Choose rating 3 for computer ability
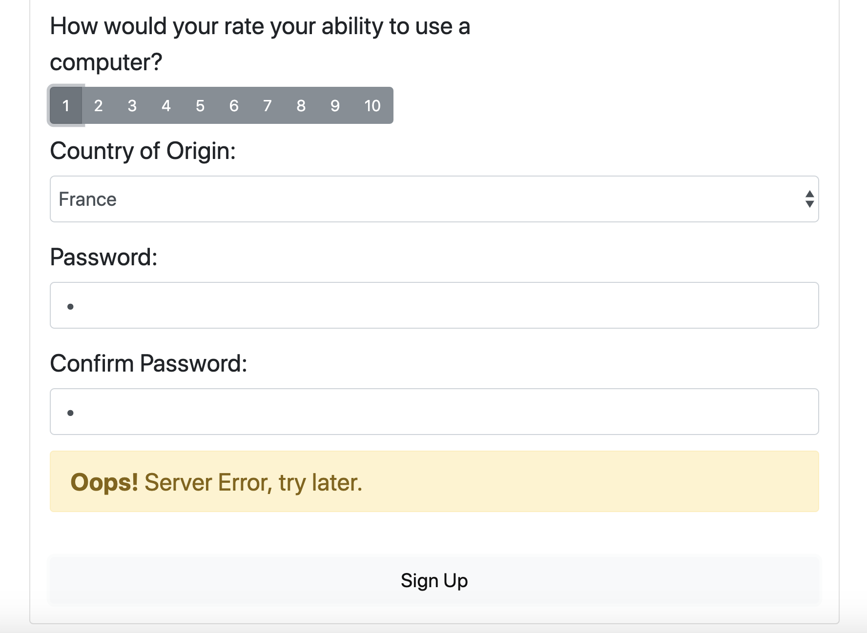The image size is (867, 633). coord(132,106)
